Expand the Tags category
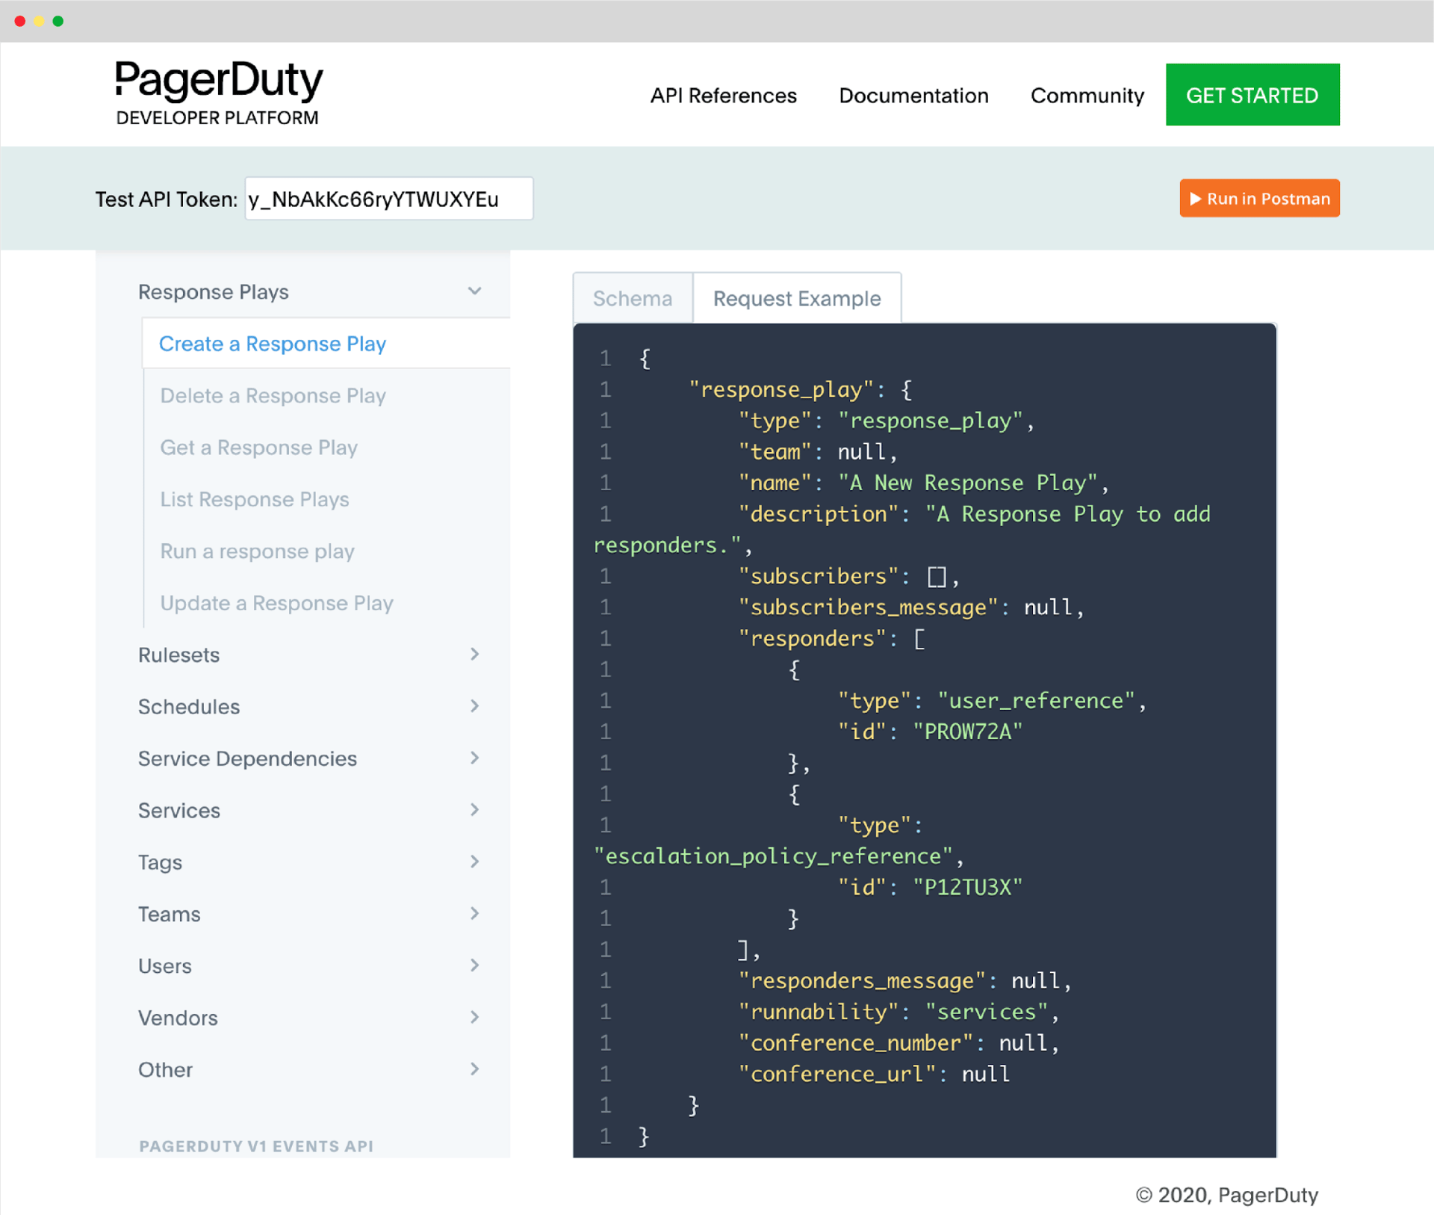 point(160,862)
